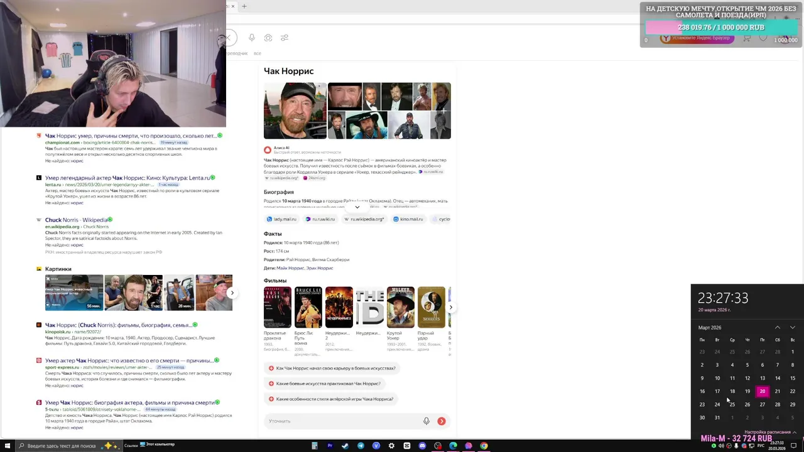The image size is (804, 452).
Task: Open a new browser tab with plus
Action: tap(244, 6)
